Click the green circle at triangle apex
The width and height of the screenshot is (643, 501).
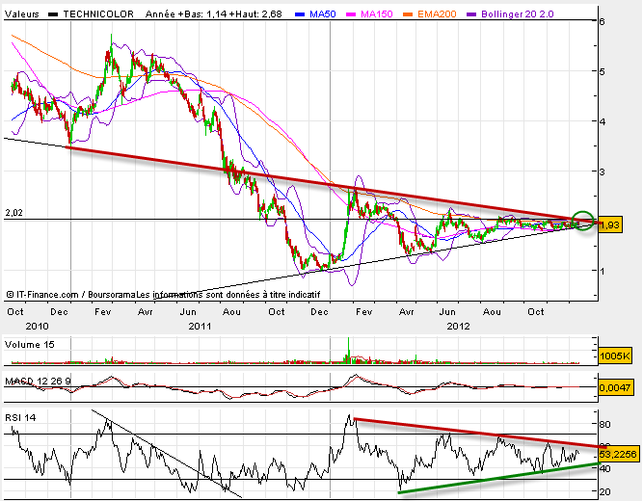582,222
